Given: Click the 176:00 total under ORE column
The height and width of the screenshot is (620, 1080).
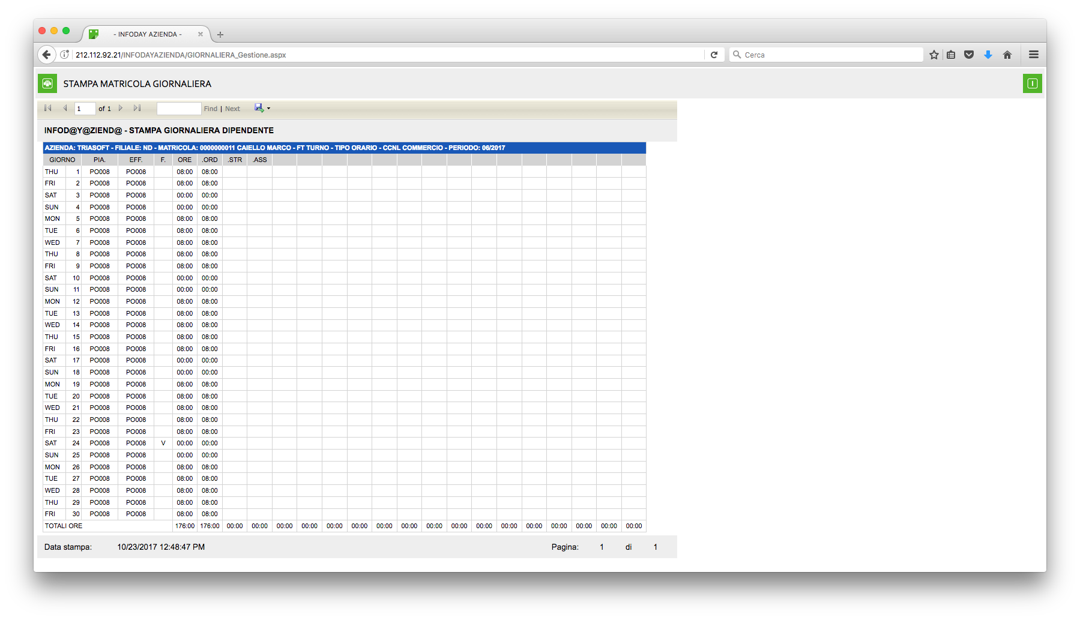Looking at the screenshot, I should tap(185, 526).
